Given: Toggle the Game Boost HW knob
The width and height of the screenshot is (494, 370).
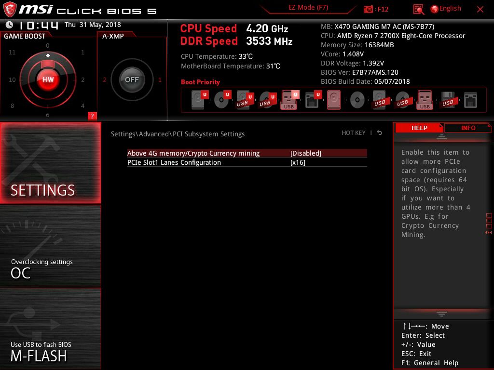Looking at the screenshot, I should tap(48, 79).
